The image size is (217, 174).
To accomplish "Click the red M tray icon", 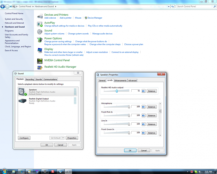I will 192,172.
